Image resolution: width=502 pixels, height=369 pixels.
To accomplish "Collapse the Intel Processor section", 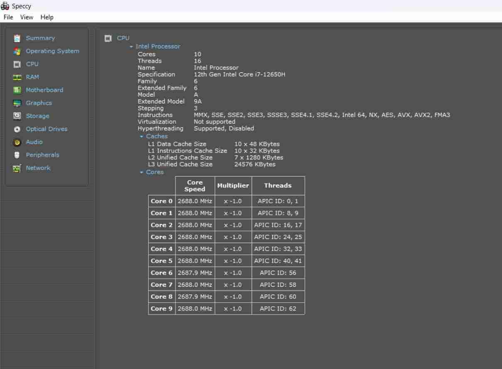I will [x=131, y=47].
